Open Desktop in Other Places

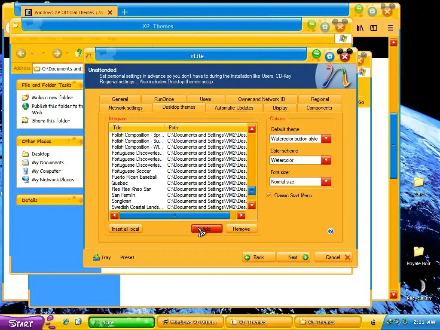tap(40, 154)
